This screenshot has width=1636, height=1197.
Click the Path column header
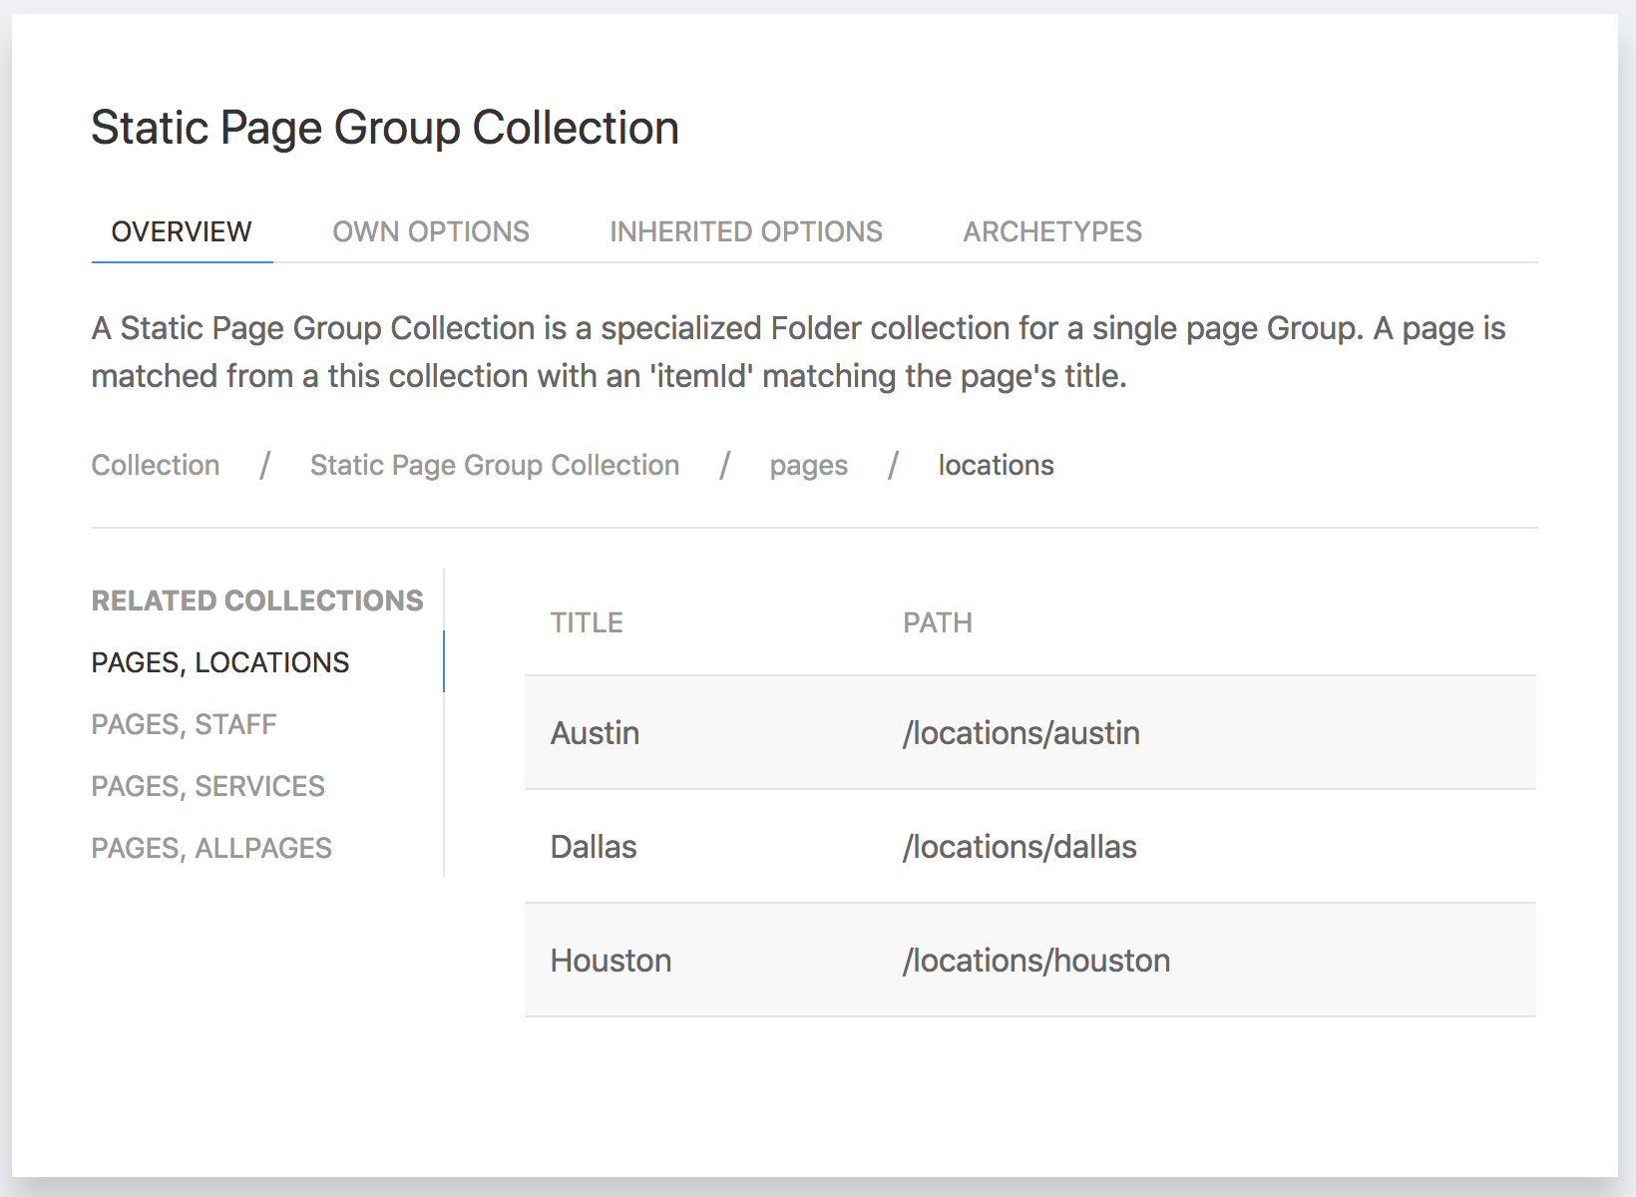[x=938, y=622]
